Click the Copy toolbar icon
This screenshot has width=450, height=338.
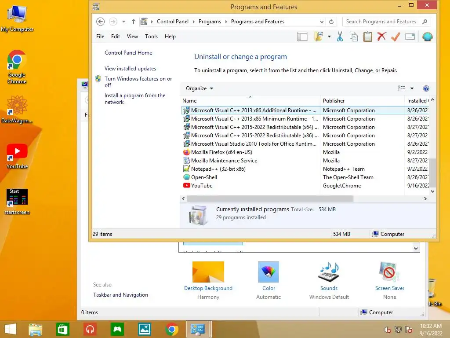354,37
